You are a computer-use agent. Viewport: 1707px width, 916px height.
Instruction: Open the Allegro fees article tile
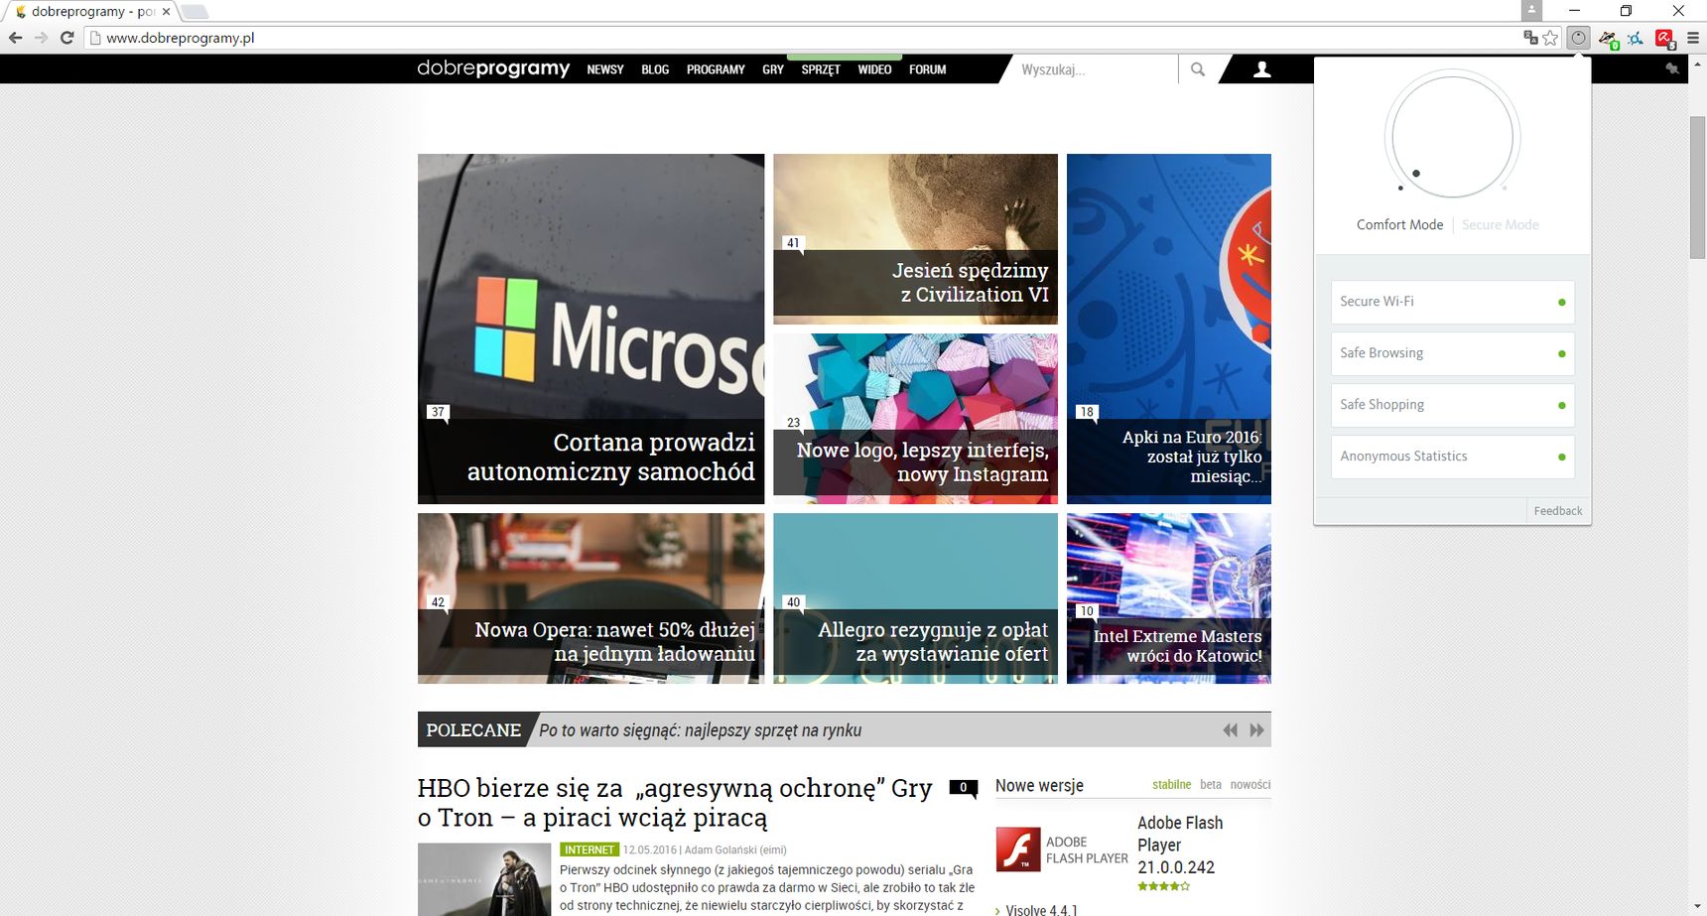915,598
